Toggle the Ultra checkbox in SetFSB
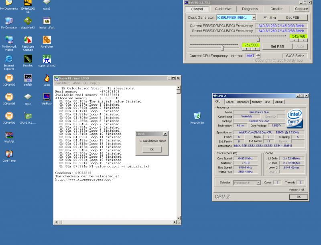This screenshot has height=245, width=321. tap(265, 18)
